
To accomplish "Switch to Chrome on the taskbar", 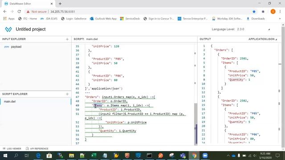I will pyautogui.click(x=194, y=156).
